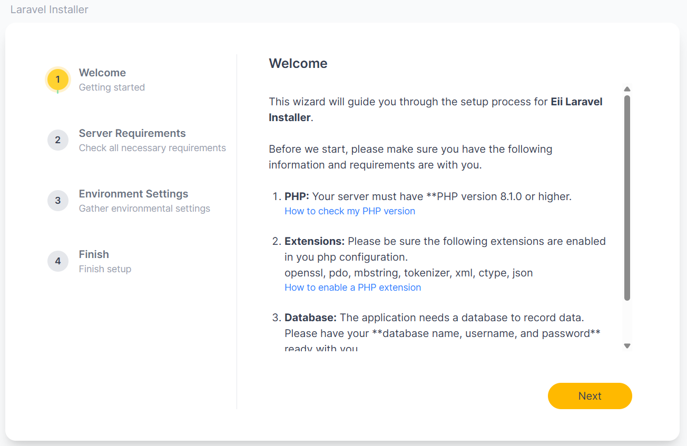Screen dimensions: 687x446
Task: Switch to the Finish step label
Action: click(94, 254)
